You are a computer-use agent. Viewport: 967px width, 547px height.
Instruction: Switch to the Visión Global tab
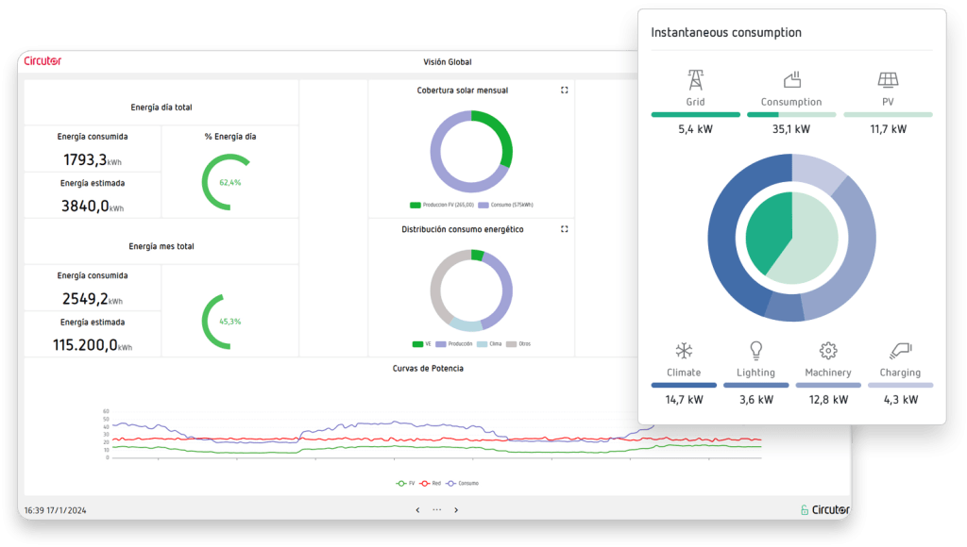coord(450,62)
